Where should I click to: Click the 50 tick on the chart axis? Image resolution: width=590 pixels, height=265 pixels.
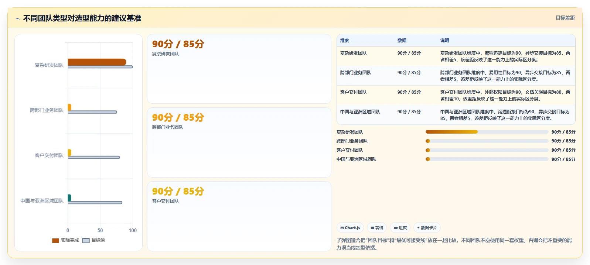pyautogui.click(x=100, y=230)
